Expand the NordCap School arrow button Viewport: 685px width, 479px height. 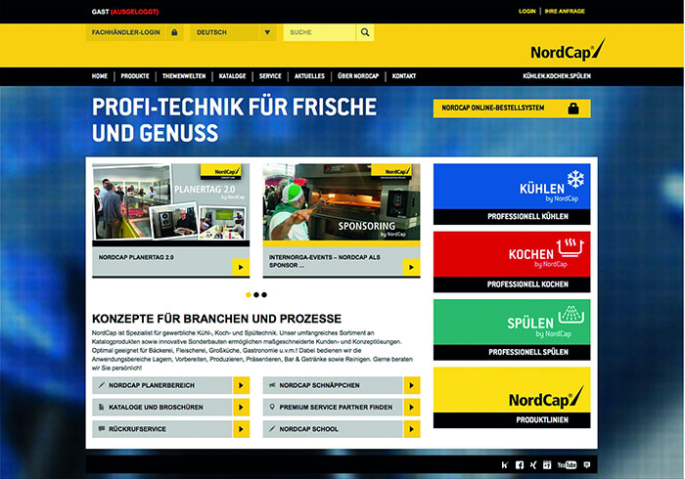[410, 428]
